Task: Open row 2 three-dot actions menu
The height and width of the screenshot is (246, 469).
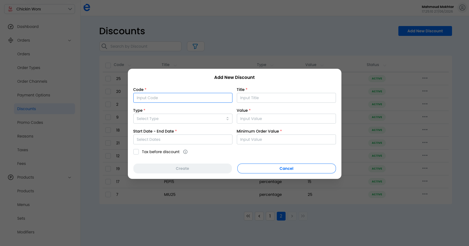Action: 425,104
